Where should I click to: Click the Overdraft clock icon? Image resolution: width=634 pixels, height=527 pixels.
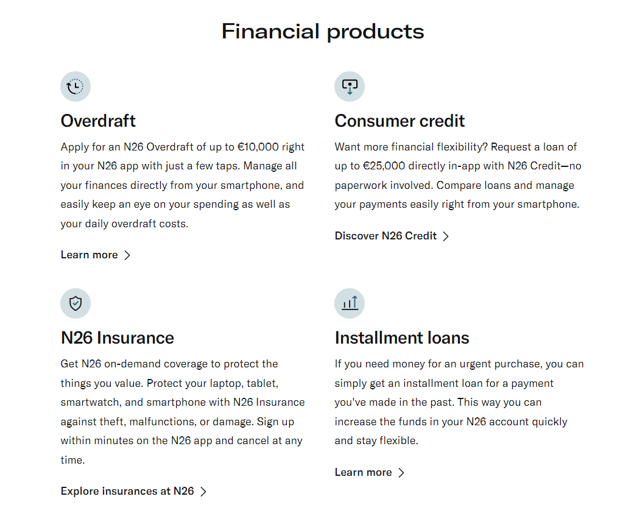(x=75, y=87)
